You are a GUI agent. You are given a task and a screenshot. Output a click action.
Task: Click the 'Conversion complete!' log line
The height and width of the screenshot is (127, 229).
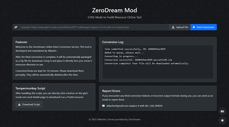[x=147, y=64]
